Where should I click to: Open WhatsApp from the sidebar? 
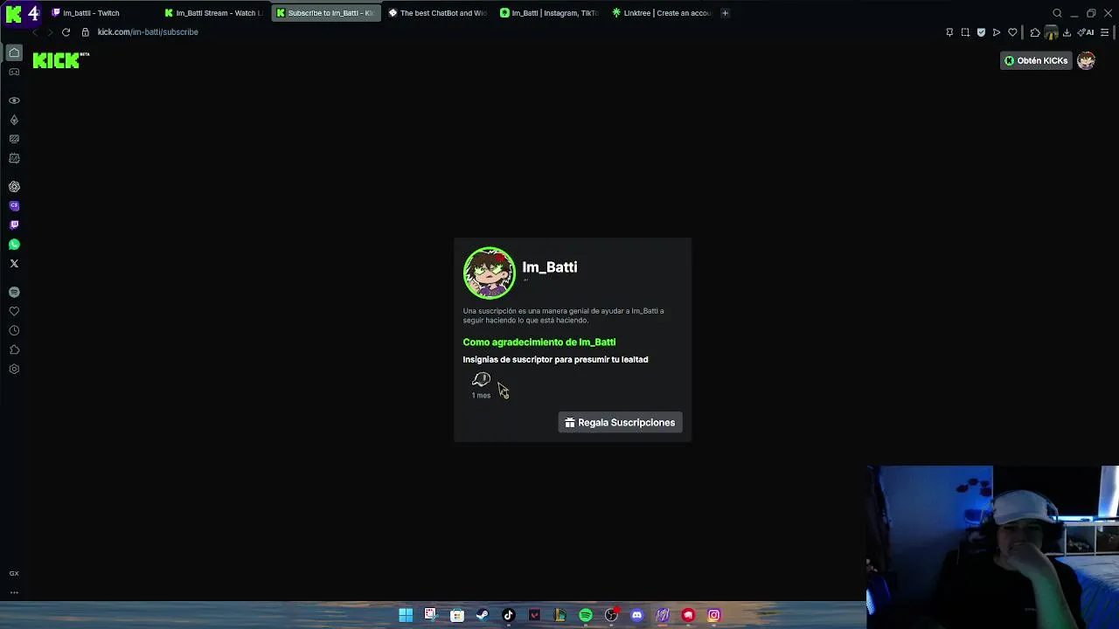point(14,245)
